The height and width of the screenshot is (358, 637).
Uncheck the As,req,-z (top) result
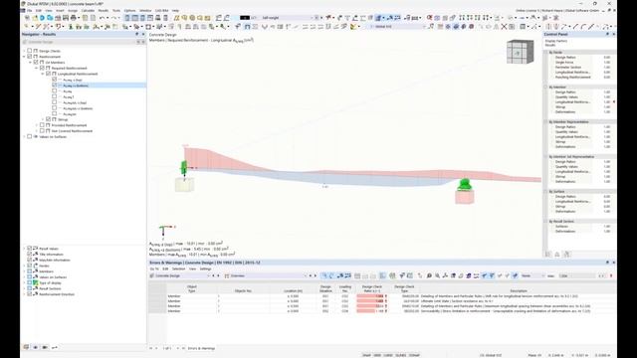point(55,80)
